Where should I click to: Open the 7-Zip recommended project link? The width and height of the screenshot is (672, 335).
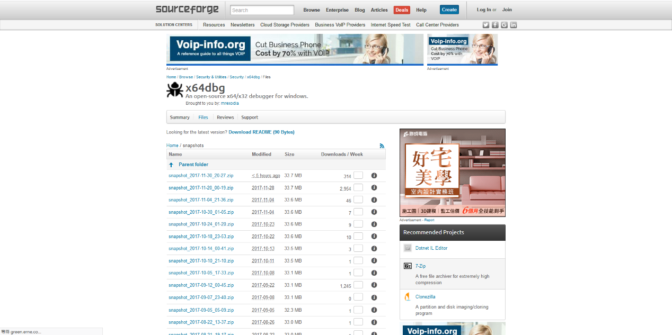click(x=420, y=266)
